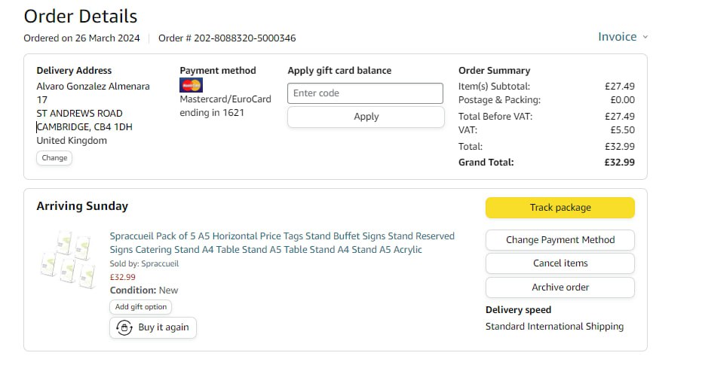Click the Grand Total amount £32.99
Viewport: 702px width, 365px height.
(619, 162)
